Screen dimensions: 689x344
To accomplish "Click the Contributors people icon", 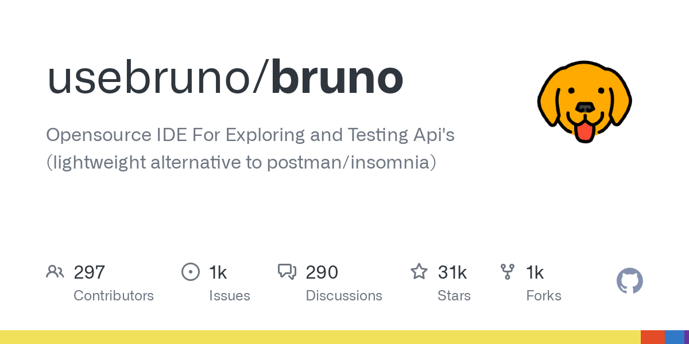I will click(x=55, y=272).
